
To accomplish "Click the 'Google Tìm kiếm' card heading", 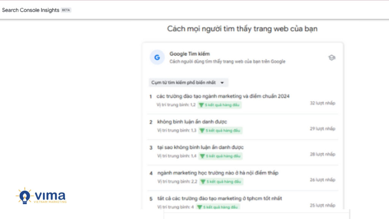I will pyautogui.click(x=190, y=54).
